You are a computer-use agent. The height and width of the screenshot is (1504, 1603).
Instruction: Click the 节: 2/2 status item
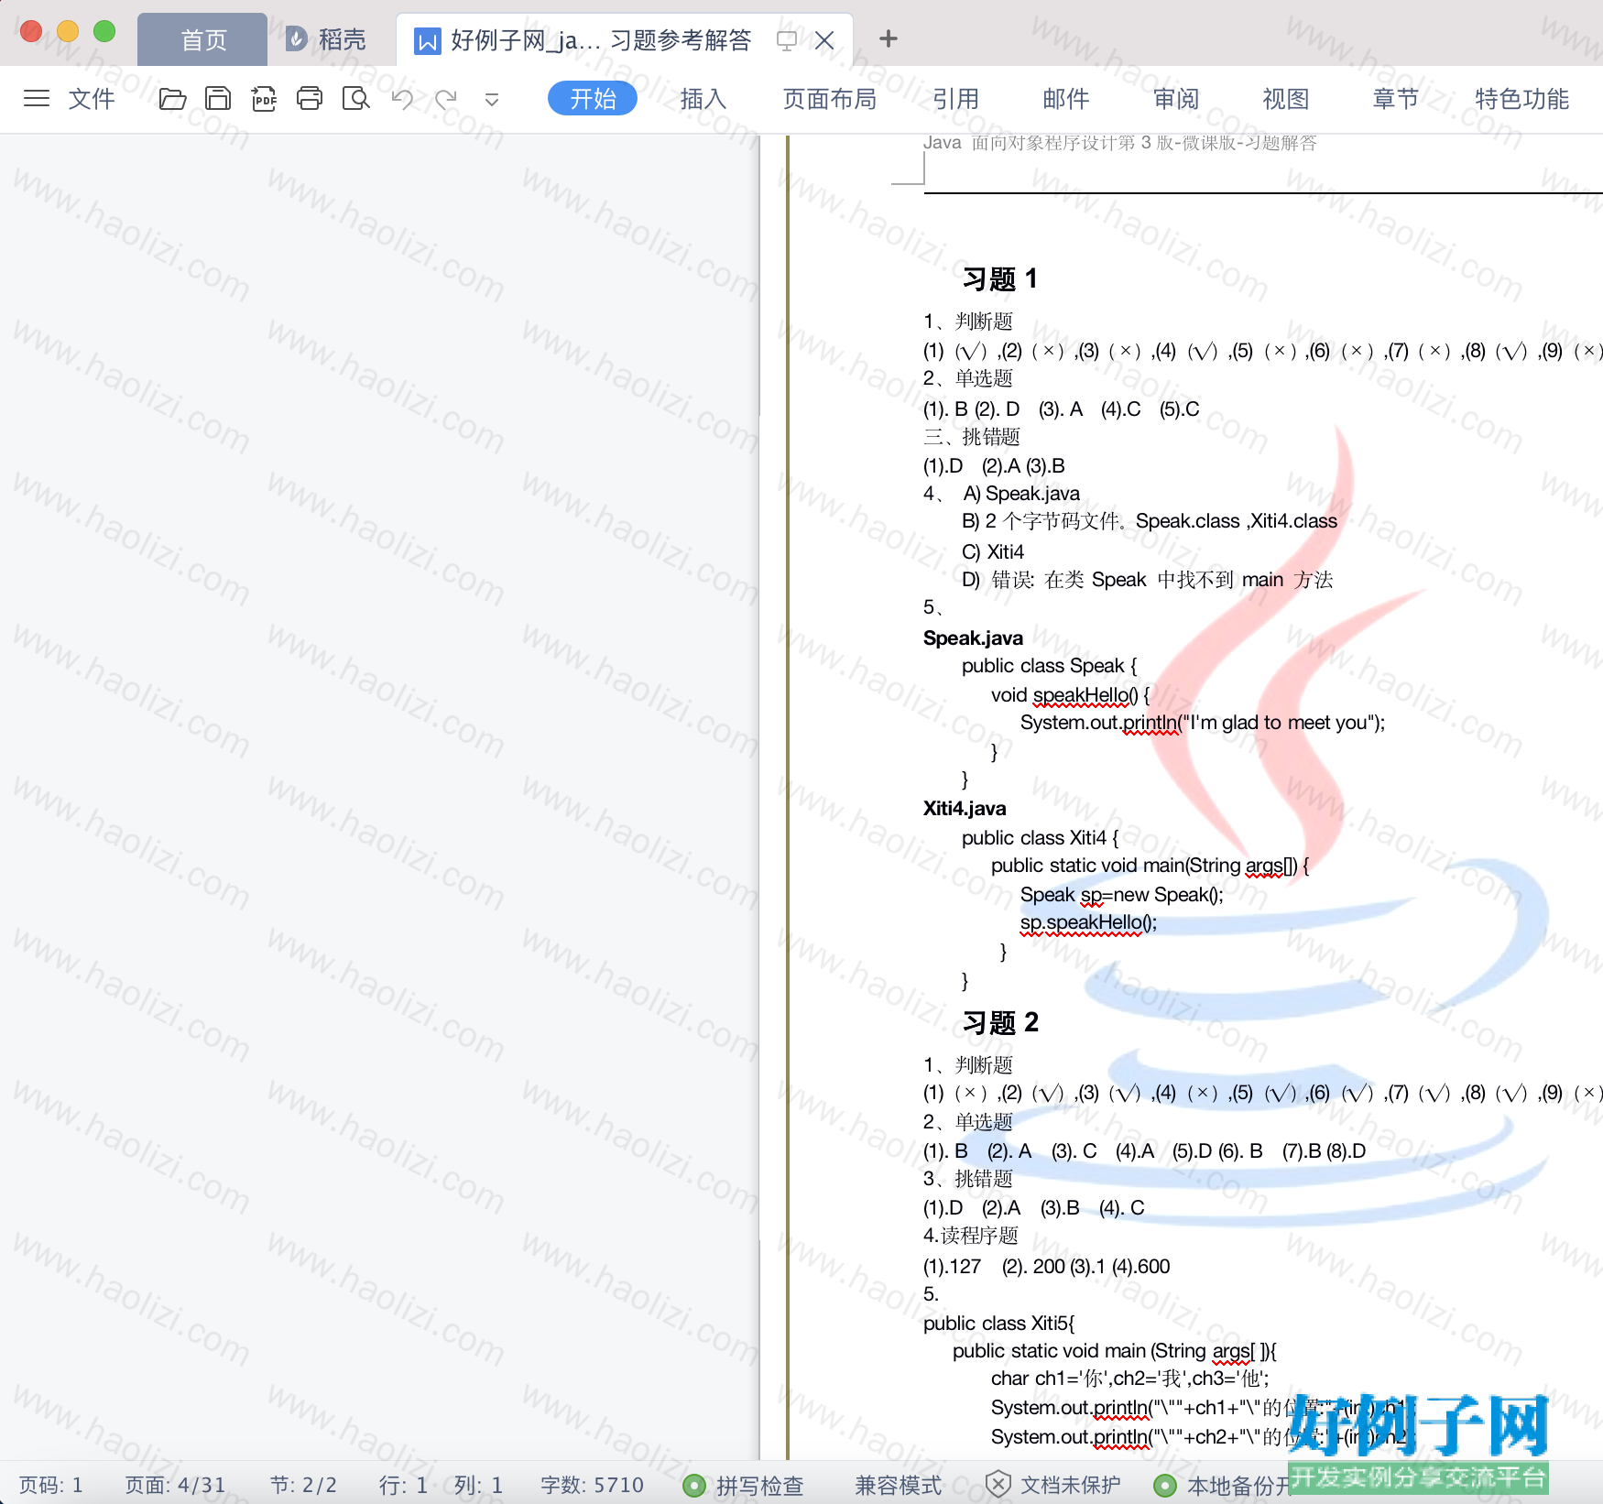coord(303,1485)
